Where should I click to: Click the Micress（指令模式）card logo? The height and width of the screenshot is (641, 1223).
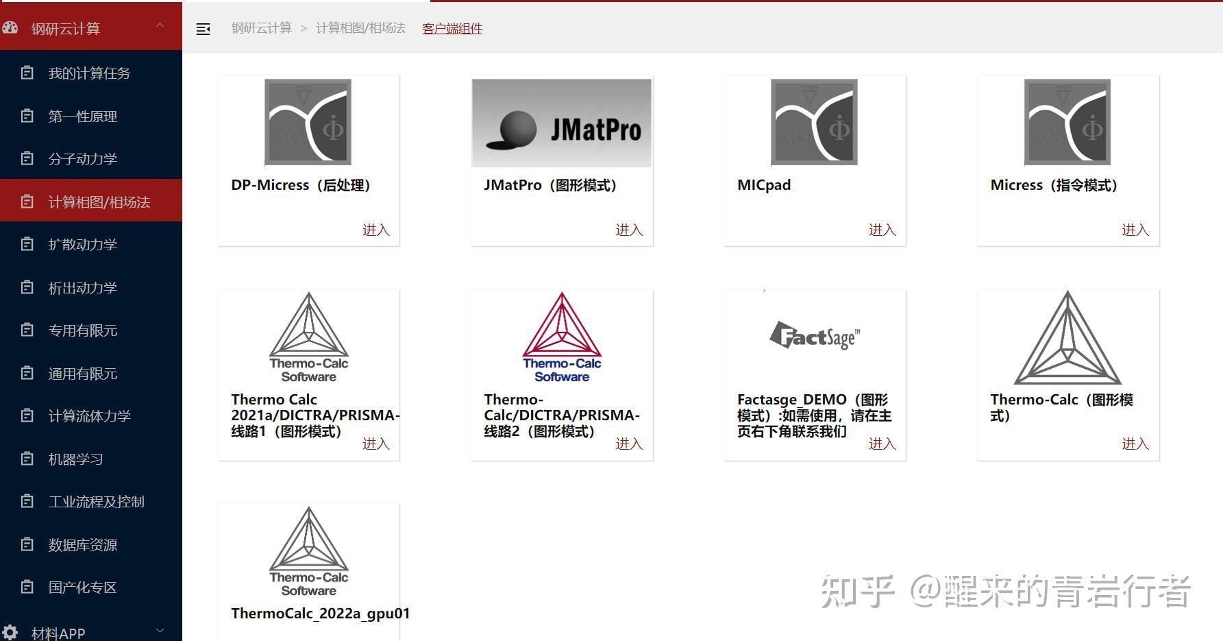1067,122
